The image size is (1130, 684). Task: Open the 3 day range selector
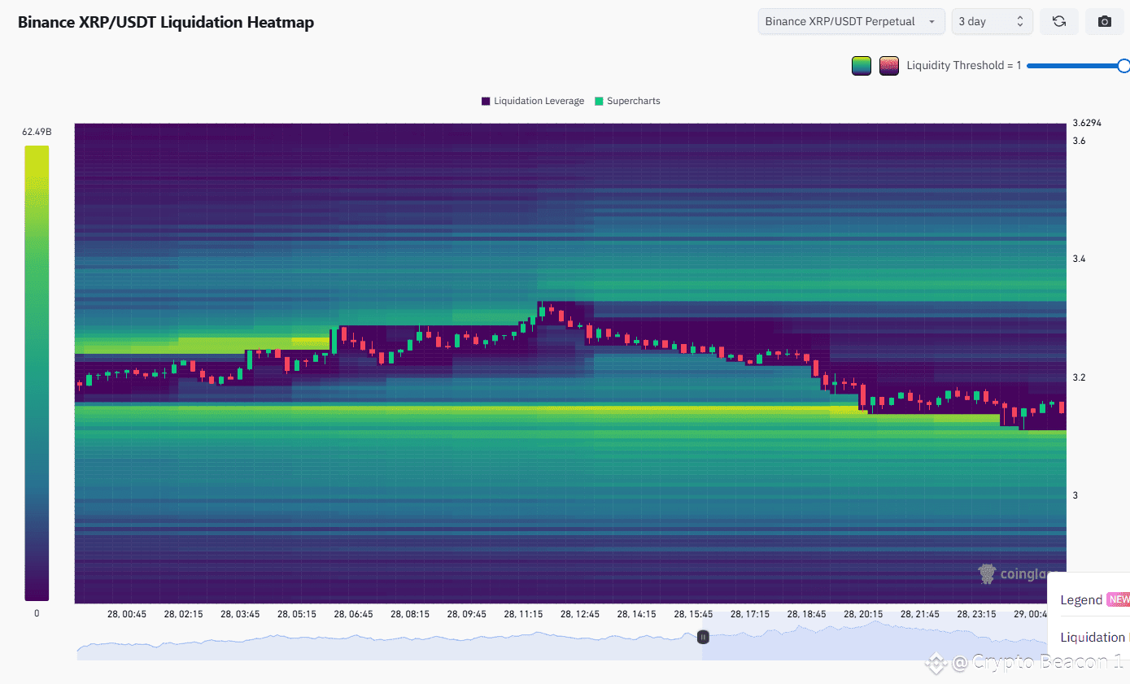pos(993,21)
